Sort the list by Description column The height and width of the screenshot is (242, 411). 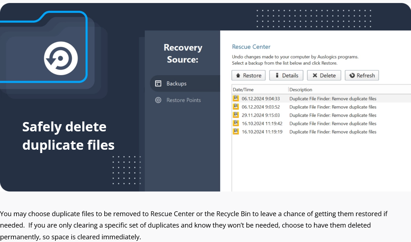[301, 89]
